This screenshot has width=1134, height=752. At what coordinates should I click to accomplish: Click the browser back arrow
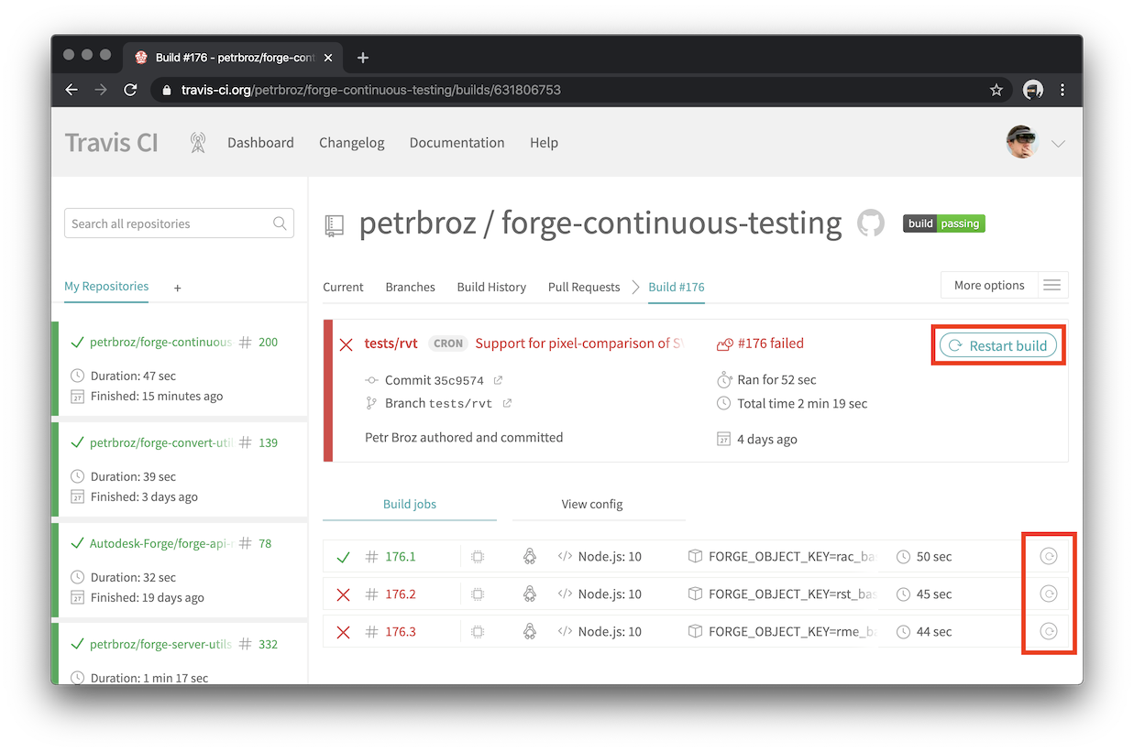click(72, 90)
